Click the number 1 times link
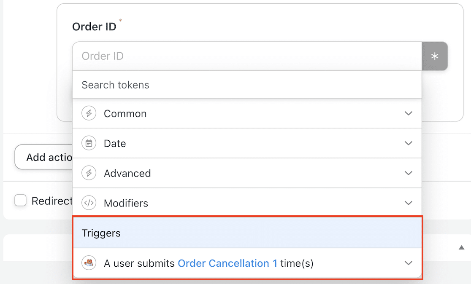The width and height of the screenshot is (471, 284). coord(275,263)
